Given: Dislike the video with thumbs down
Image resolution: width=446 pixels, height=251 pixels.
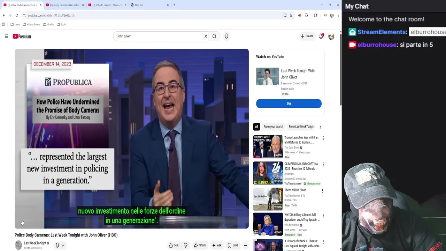Looking at the screenshot, I should pos(185,245).
